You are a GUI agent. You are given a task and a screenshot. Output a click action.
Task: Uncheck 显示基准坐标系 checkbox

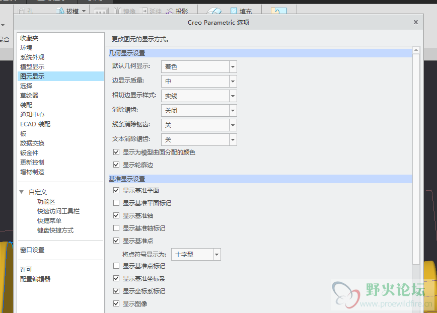(x=116, y=278)
